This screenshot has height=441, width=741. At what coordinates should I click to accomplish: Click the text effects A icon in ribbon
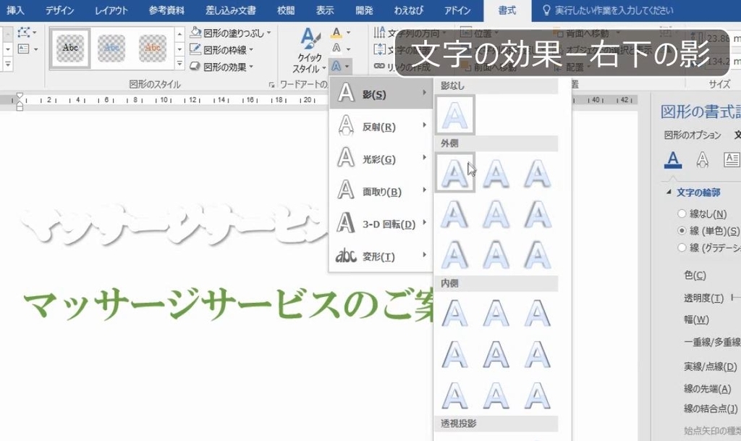pos(336,66)
